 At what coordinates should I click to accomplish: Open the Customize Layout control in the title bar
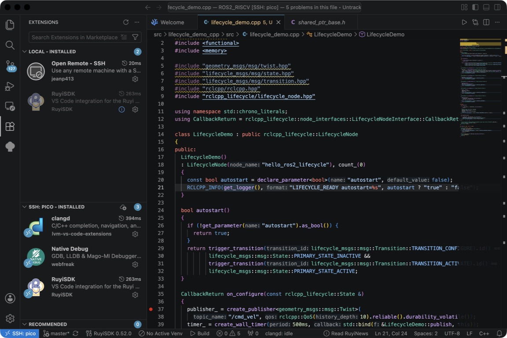[x=464, y=7]
